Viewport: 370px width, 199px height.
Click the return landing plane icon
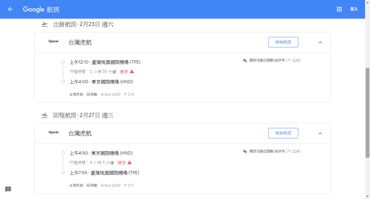pos(44,115)
